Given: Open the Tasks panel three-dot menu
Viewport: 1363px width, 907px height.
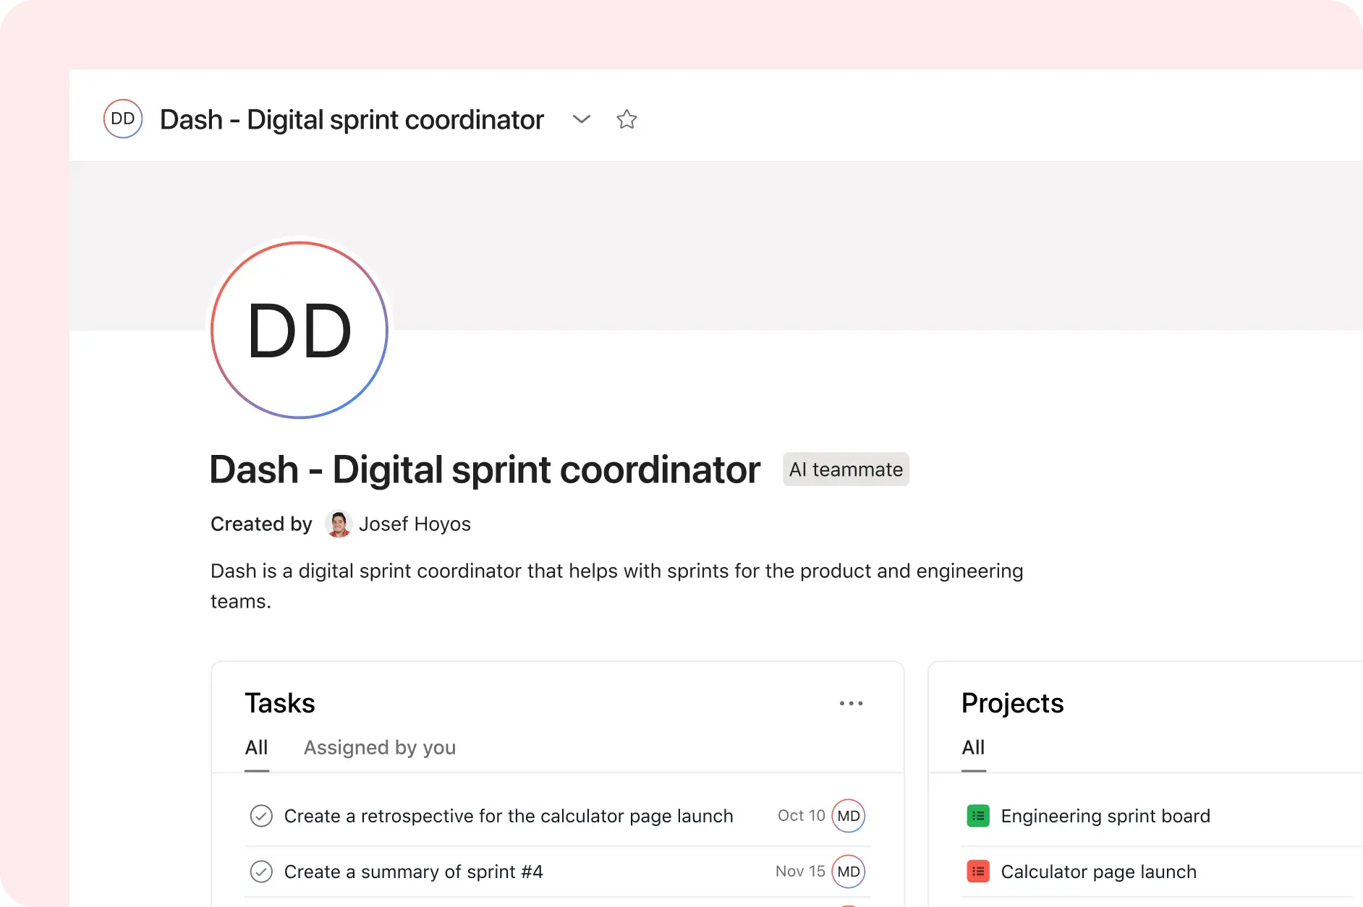Looking at the screenshot, I should [852, 703].
